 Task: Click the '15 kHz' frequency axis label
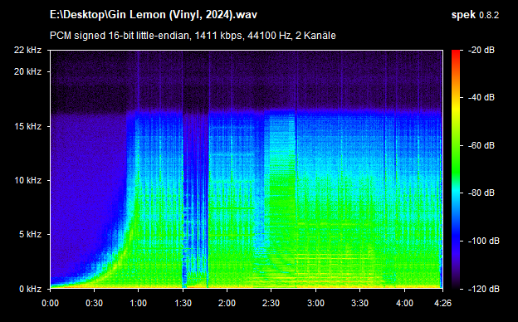(27, 126)
